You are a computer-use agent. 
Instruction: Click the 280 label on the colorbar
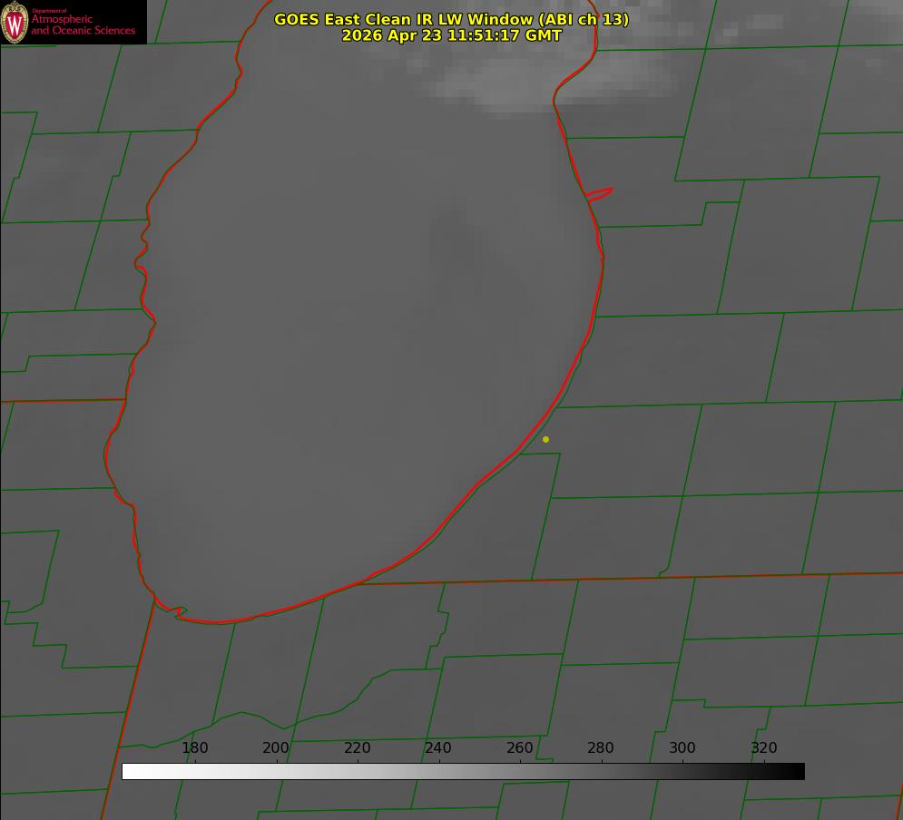pyautogui.click(x=601, y=747)
